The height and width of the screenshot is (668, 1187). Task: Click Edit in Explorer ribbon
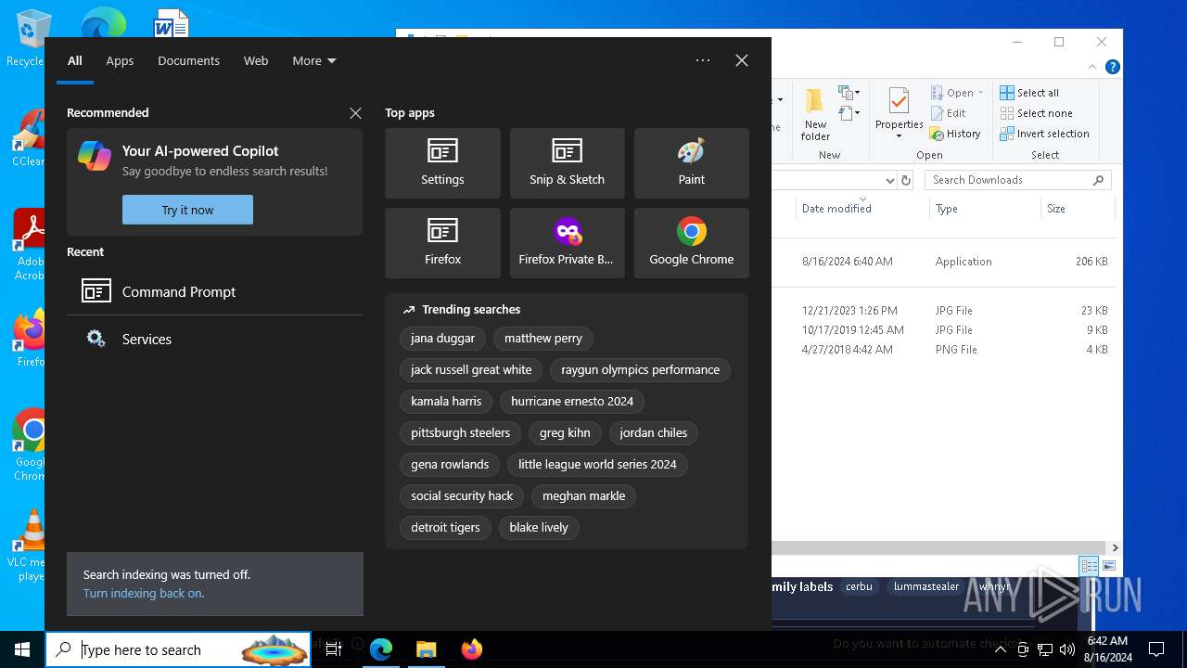click(x=948, y=113)
